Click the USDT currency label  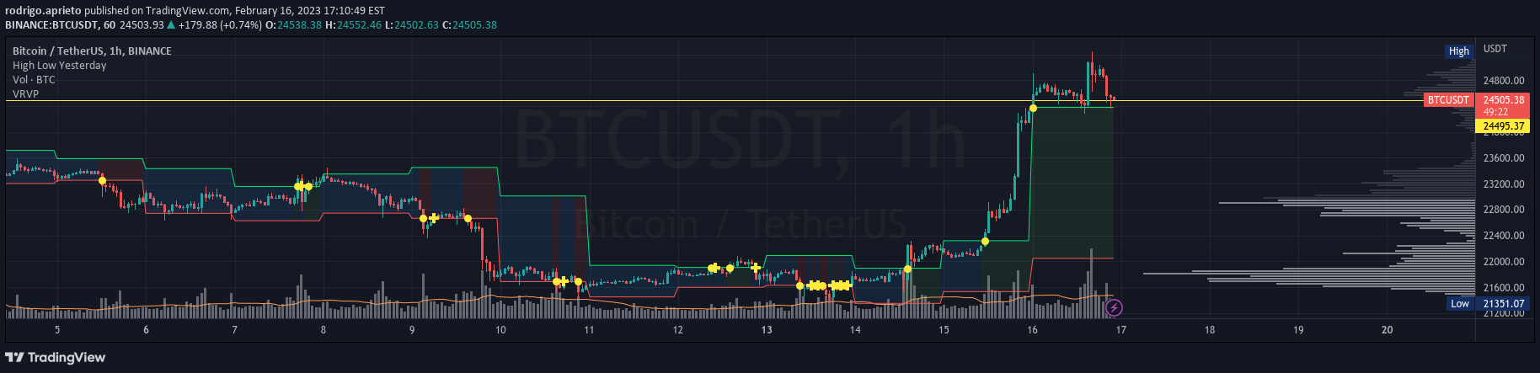tap(1495, 49)
